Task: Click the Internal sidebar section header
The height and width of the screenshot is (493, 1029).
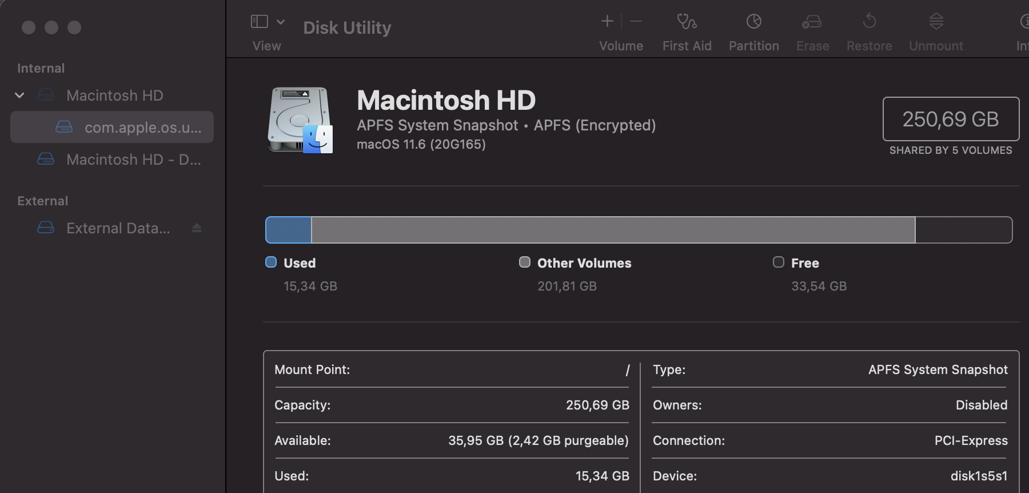Action: 41,68
